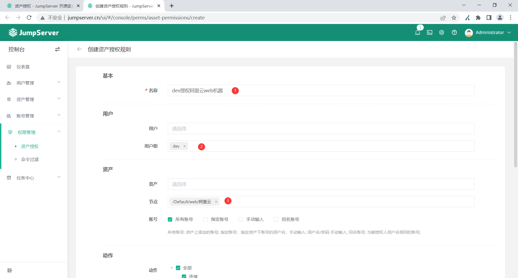Click the browser address bar URL

tap(136, 18)
